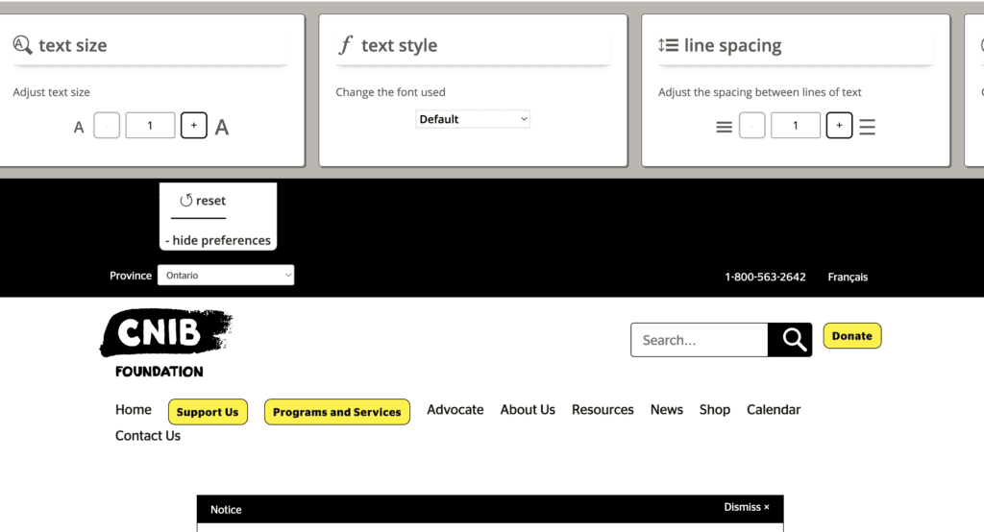
Task: Click the magnifying glass search button
Action: click(x=790, y=340)
